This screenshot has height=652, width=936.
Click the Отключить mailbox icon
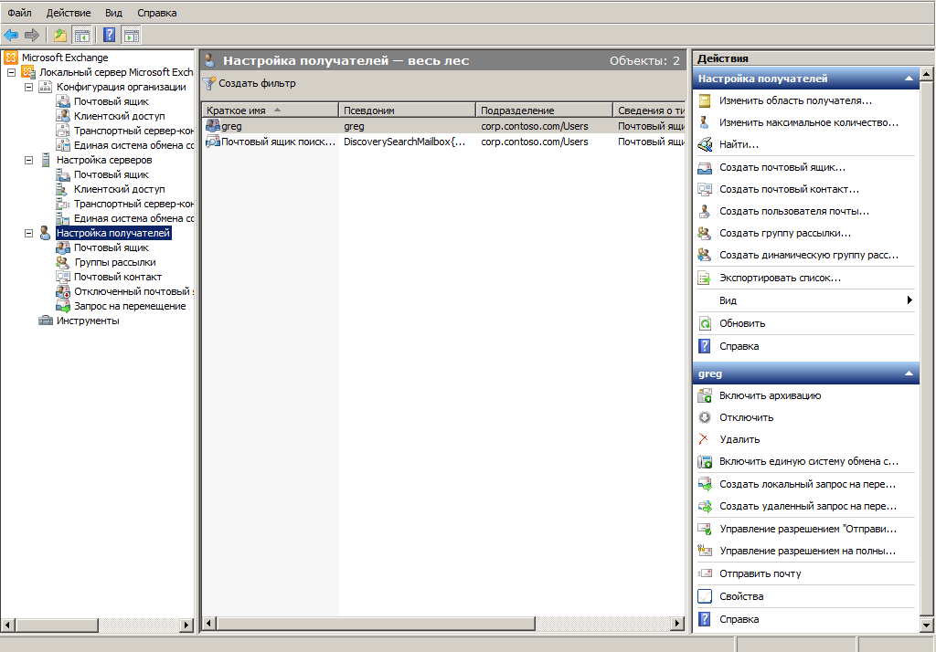tap(705, 417)
